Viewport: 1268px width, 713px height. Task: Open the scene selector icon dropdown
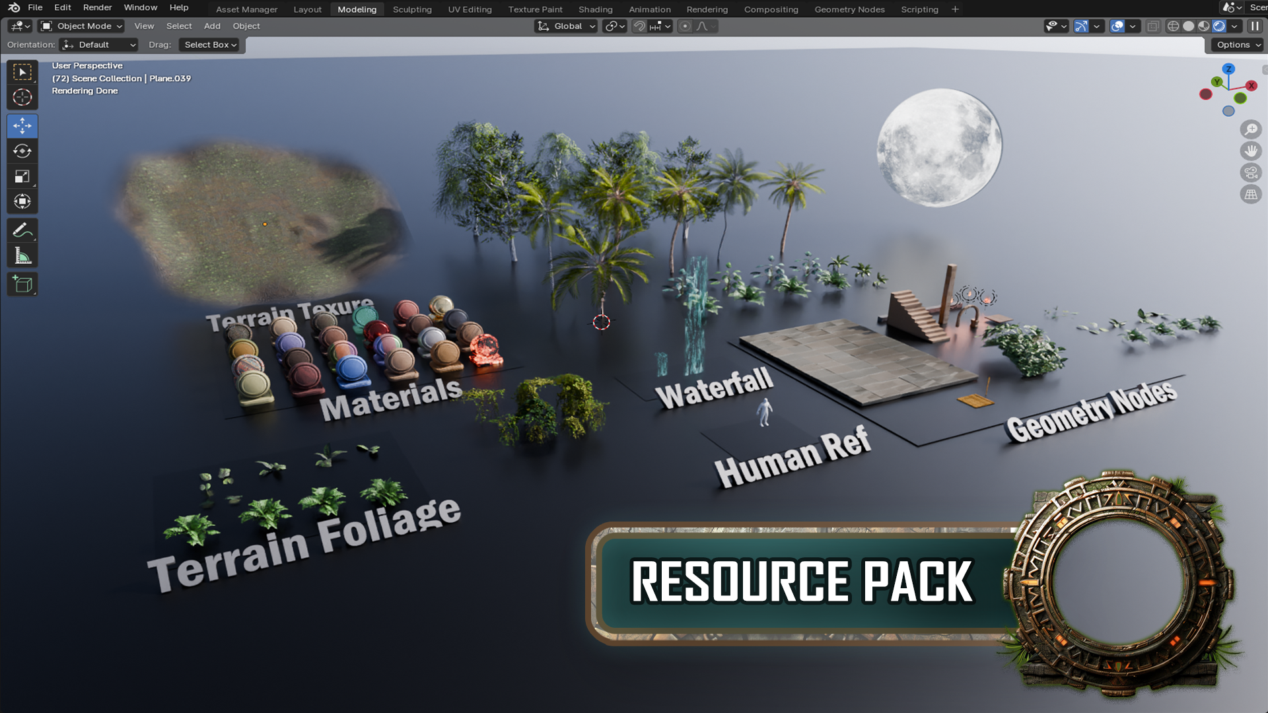[1232, 8]
